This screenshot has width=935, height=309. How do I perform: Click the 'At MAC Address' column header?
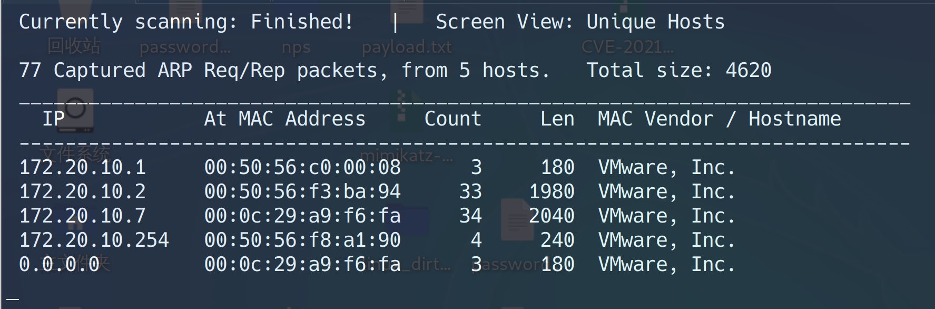[284, 119]
